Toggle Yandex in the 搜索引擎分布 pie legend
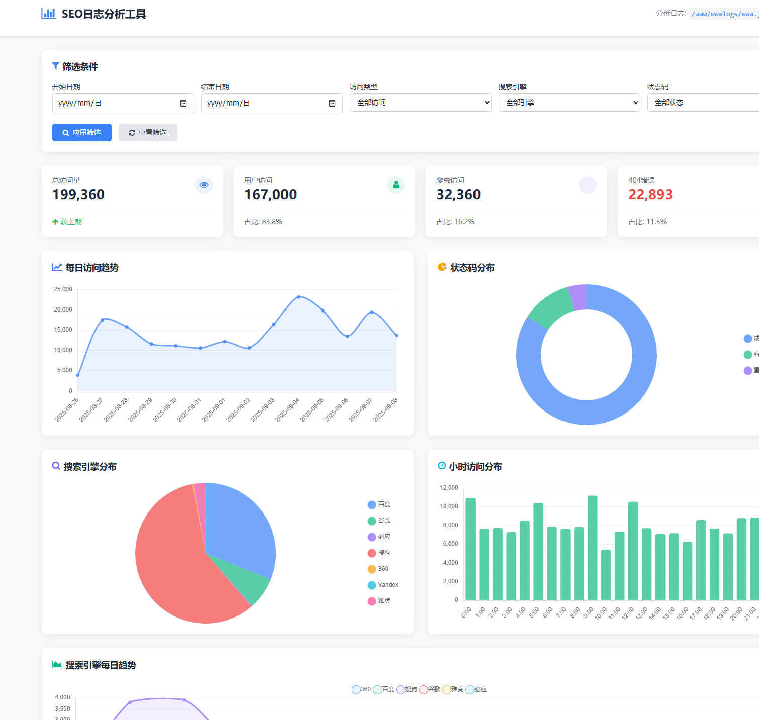 (x=383, y=585)
